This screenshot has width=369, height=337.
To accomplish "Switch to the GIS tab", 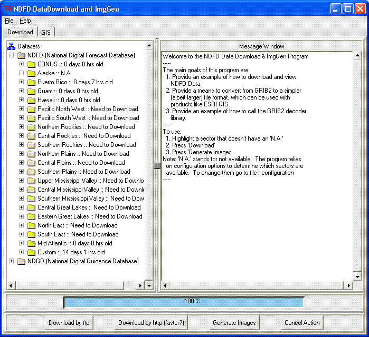I will click(46, 32).
